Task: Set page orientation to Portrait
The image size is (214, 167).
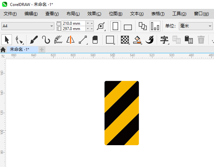Action: click(x=116, y=26)
